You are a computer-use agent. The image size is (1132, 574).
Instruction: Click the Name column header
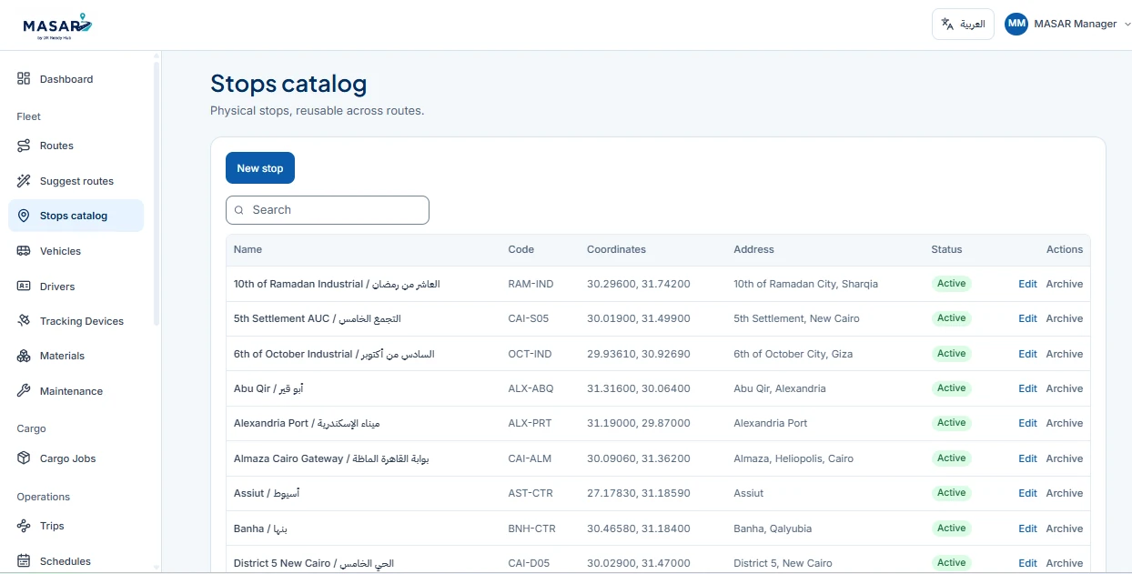pos(248,249)
